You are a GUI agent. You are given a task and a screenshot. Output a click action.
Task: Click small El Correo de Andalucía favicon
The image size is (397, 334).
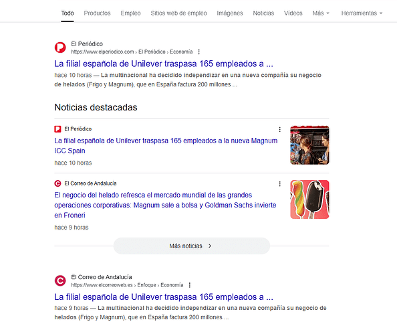(x=57, y=183)
